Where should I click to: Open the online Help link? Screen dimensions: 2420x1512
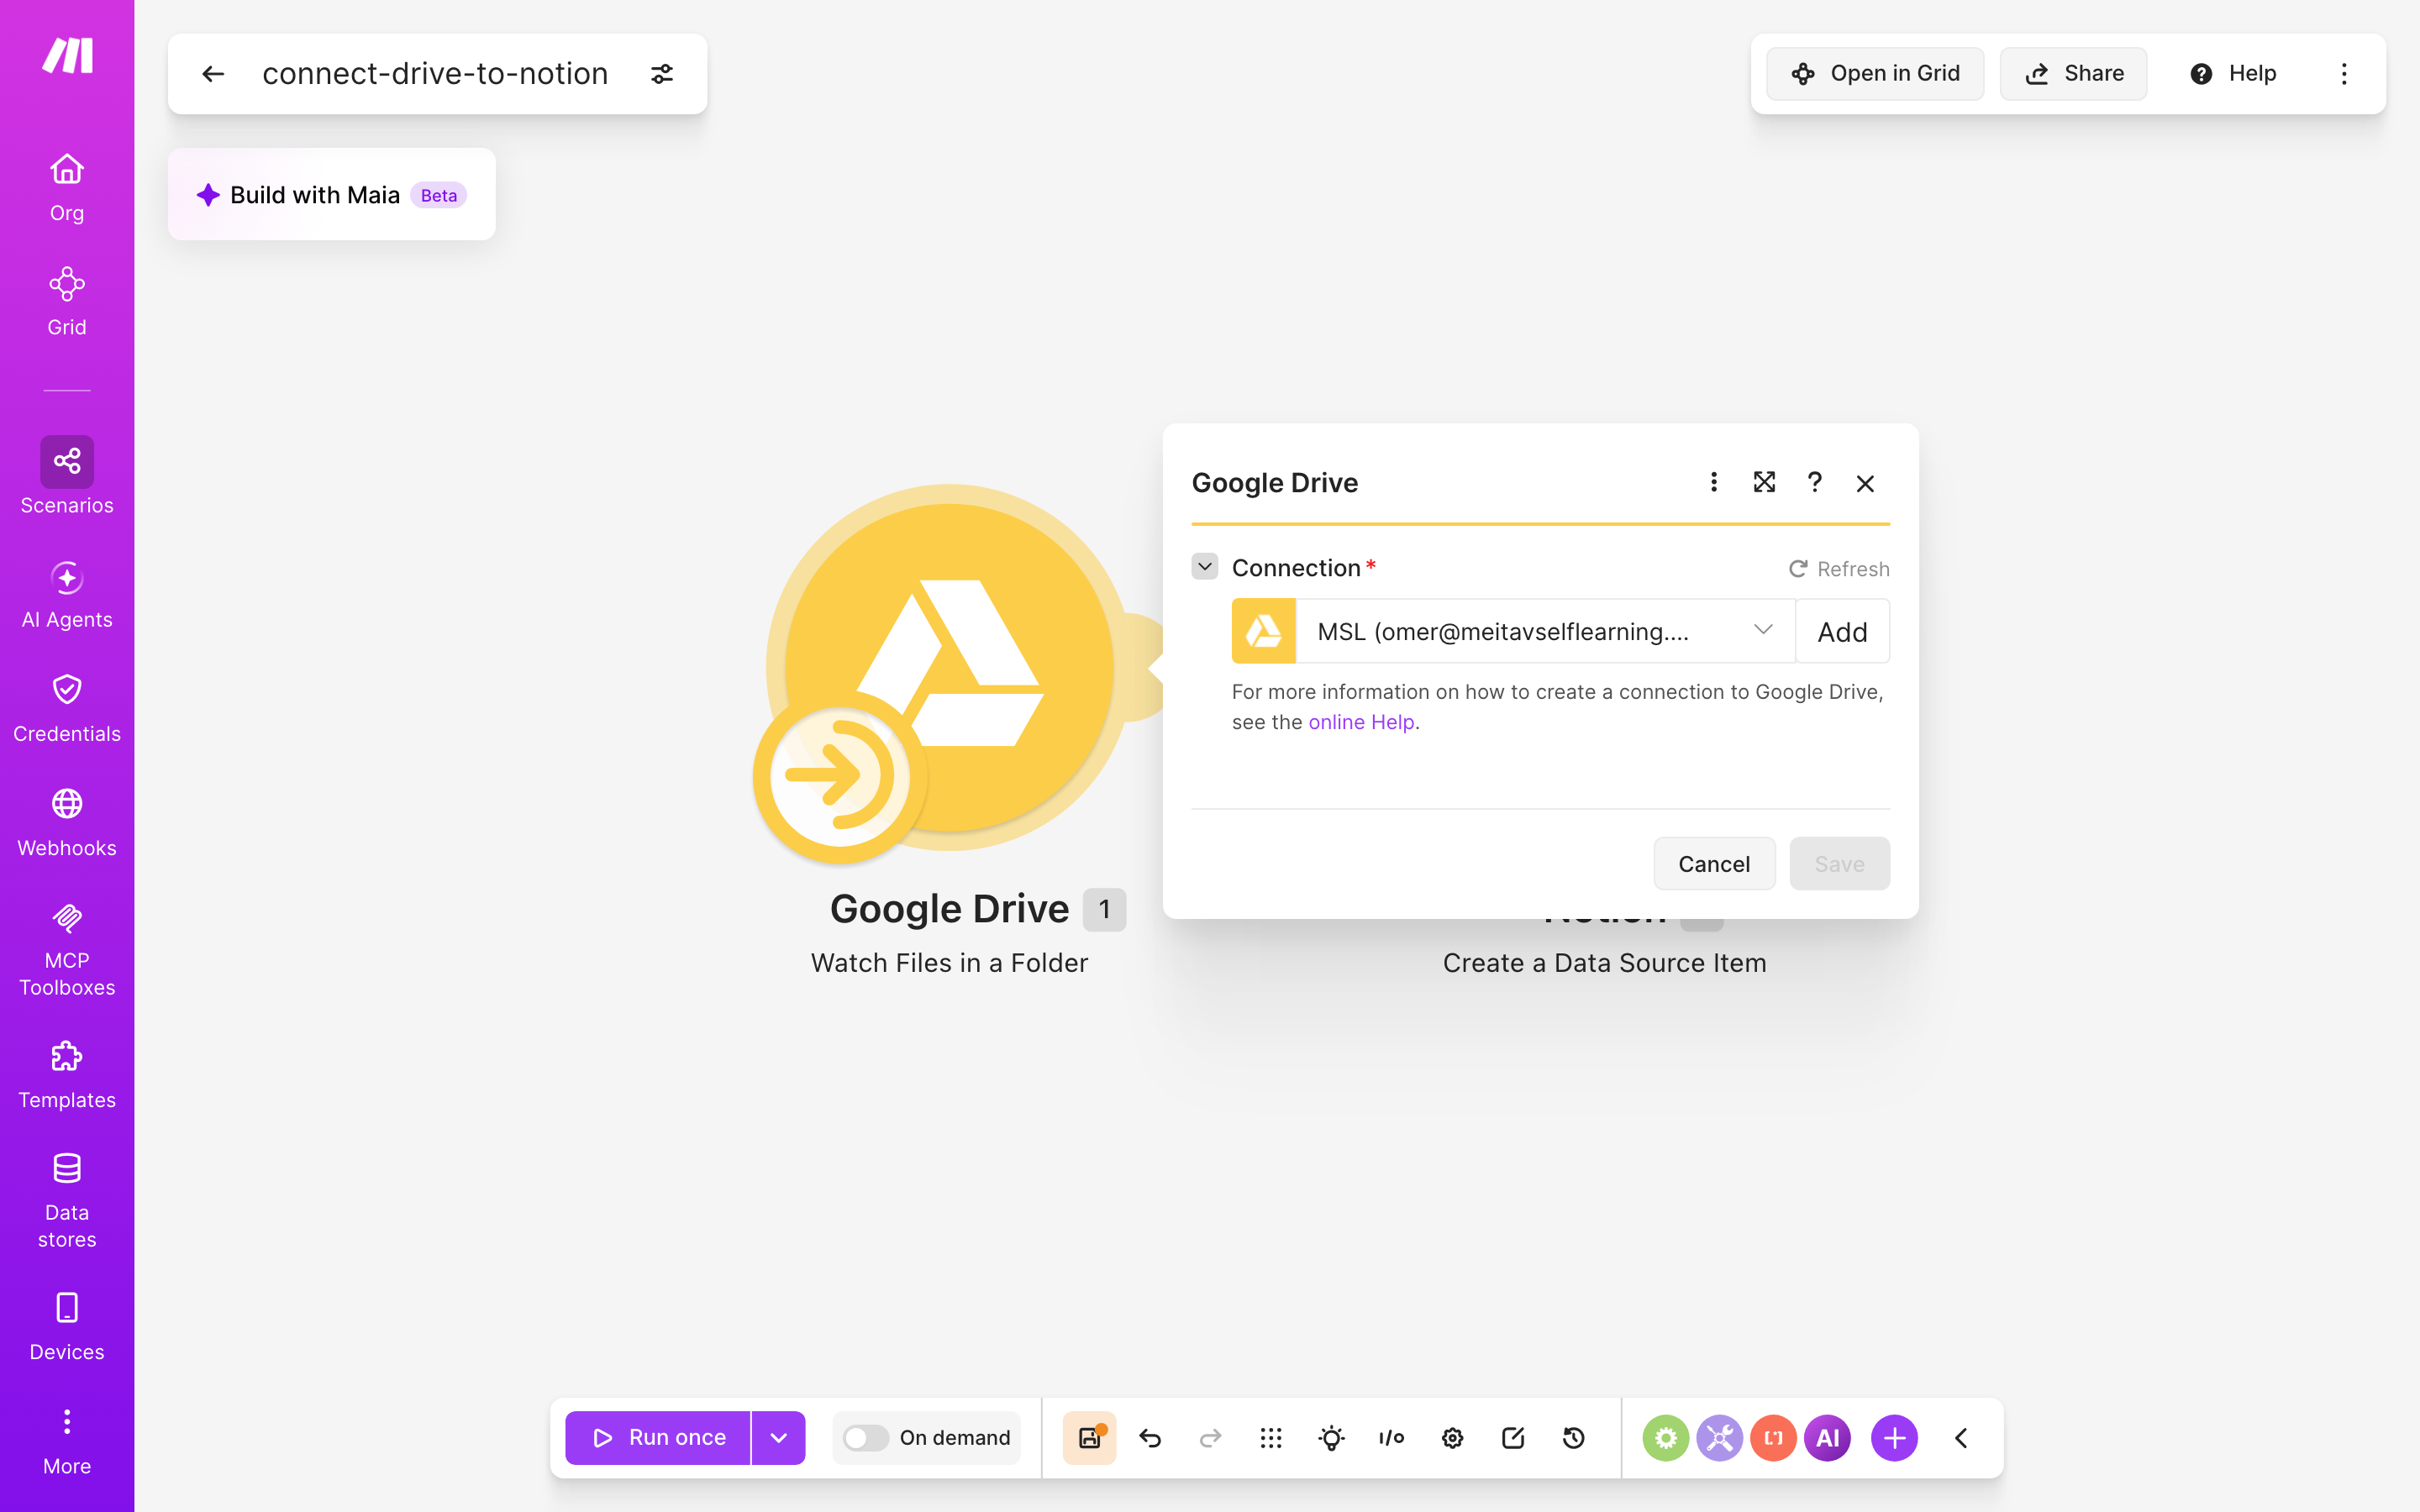[x=1361, y=722]
